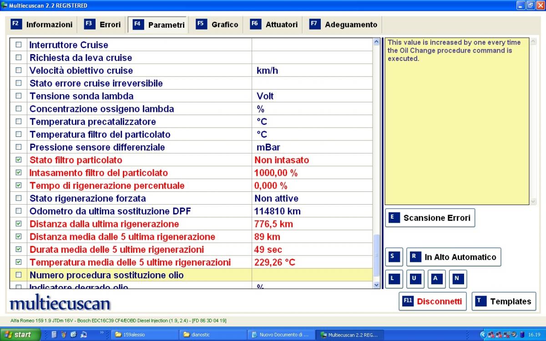
Task: Click the Multiecuscan taskbar button
Action: coord(349,335)
